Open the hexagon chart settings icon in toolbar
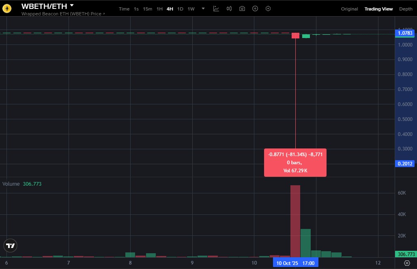Screen dimensions: 417x269 tap(268, 9)
